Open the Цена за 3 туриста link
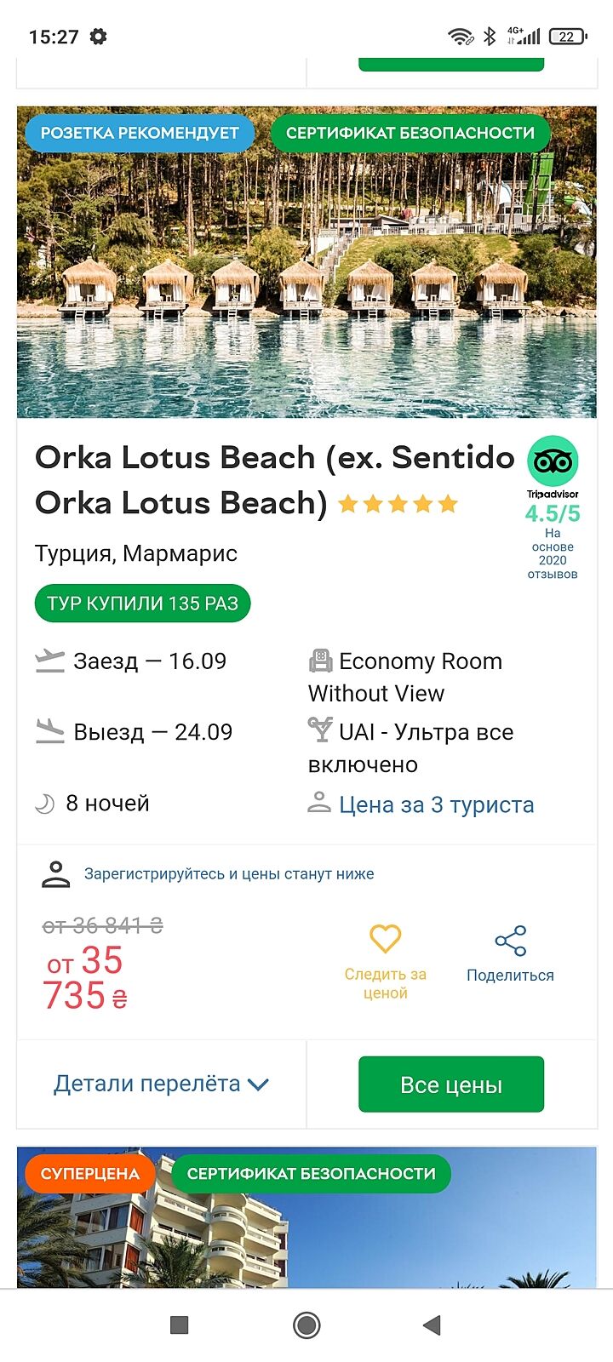 pyautogui.click(x=436, y=804)
